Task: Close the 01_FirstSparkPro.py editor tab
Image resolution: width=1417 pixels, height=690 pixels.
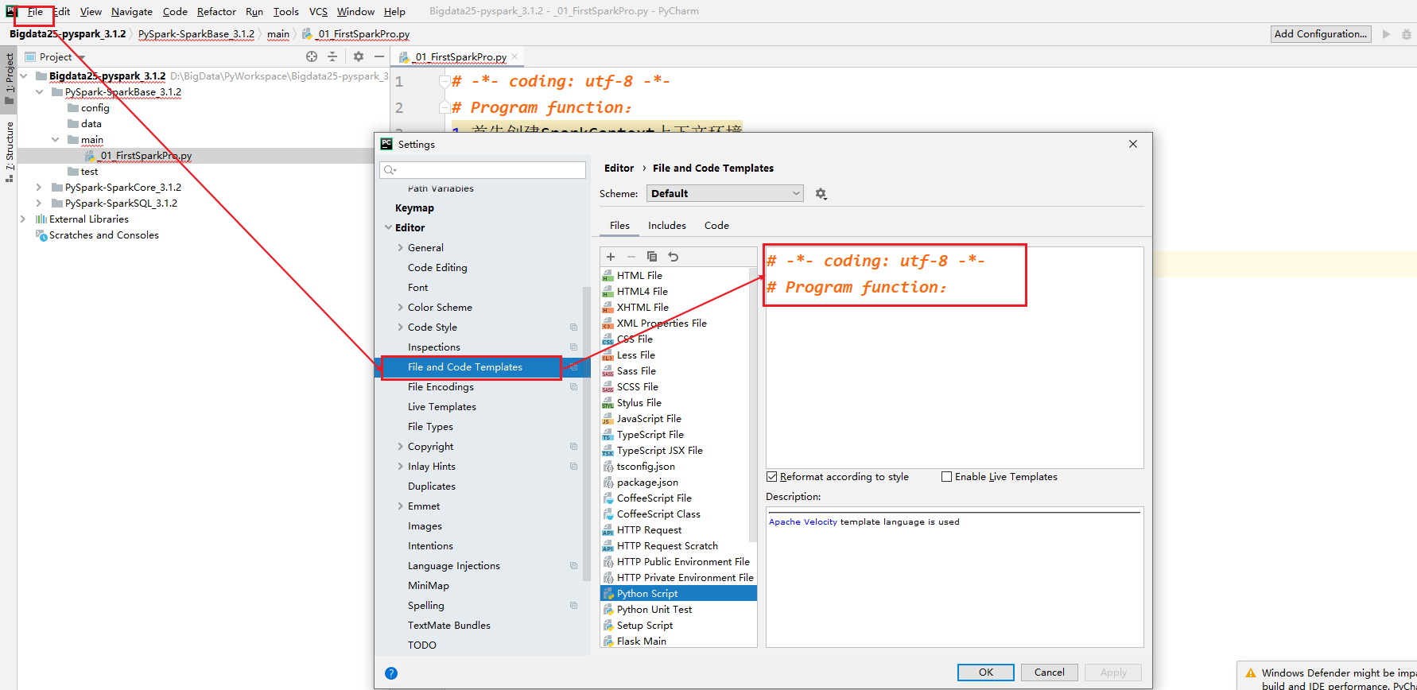Action: (514, 56)
